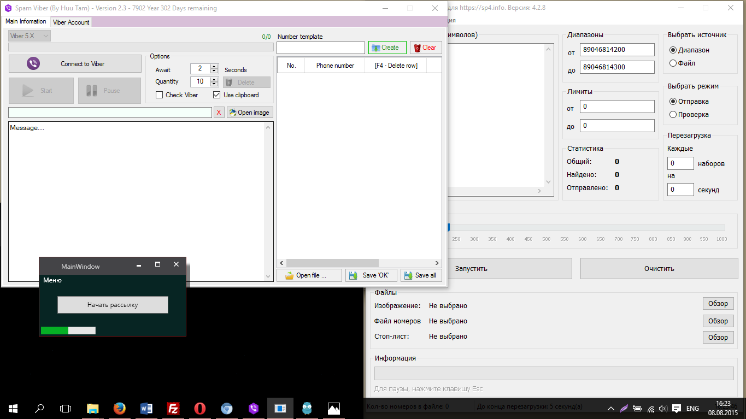746x419 pixels.
Task: Click the [F4 - Delete row] column header
Action: [396, 66]
